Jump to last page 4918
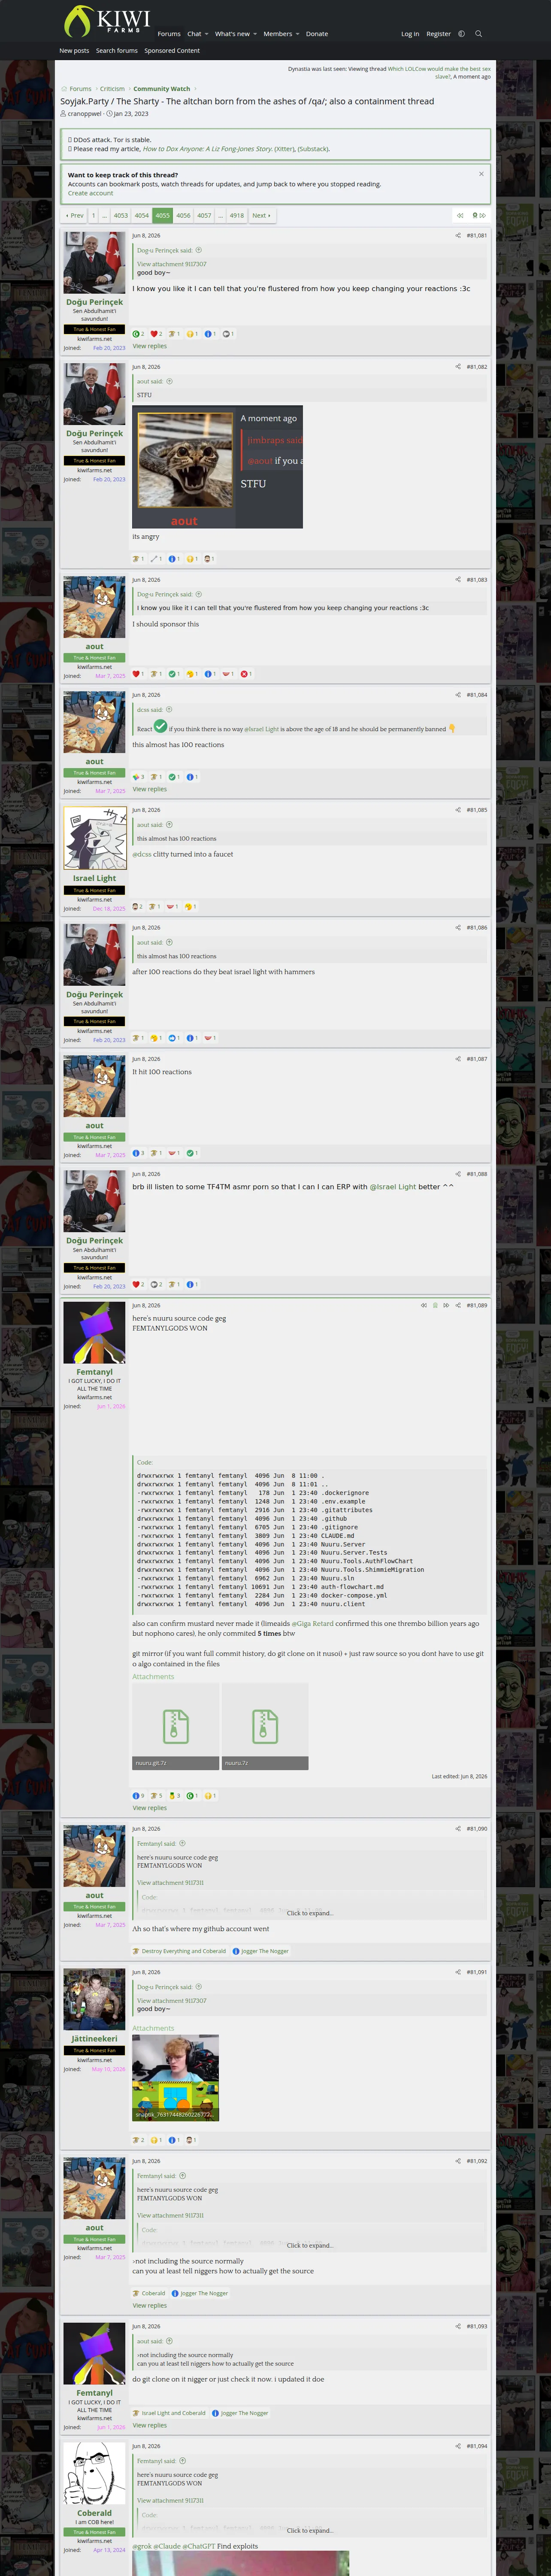Image resolution: width=551 pixels, height=2576 pixels. 237,215
